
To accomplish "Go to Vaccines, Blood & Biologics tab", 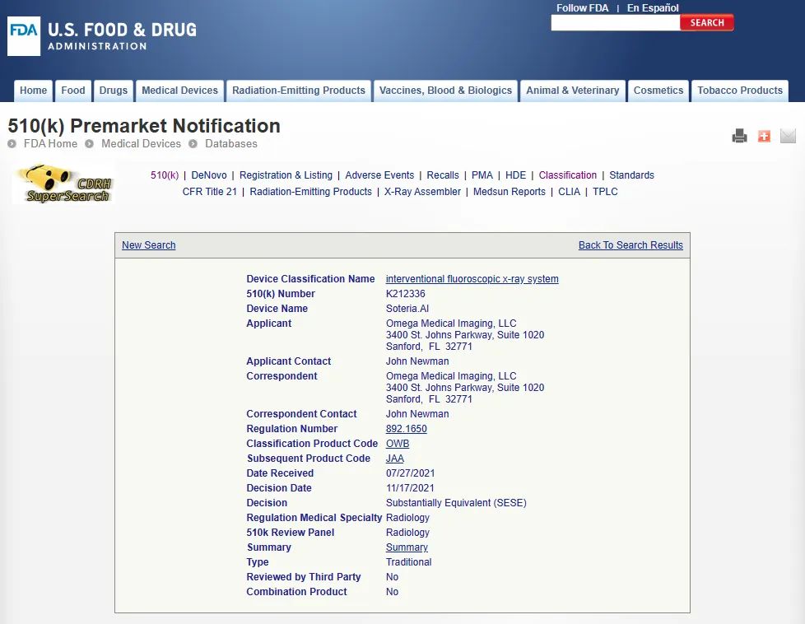I will [x=445, y=91].
